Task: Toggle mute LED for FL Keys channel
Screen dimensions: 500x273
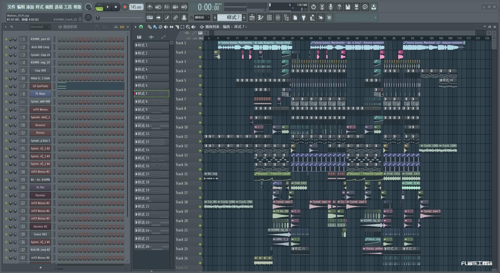Action: pos(6,94)
